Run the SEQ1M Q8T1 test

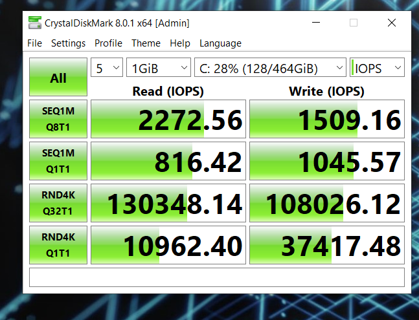pyautogui.click(x=58, y=119)
